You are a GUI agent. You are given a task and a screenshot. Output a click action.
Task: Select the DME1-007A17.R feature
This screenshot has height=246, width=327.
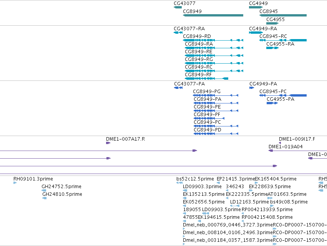coord(108,143)
